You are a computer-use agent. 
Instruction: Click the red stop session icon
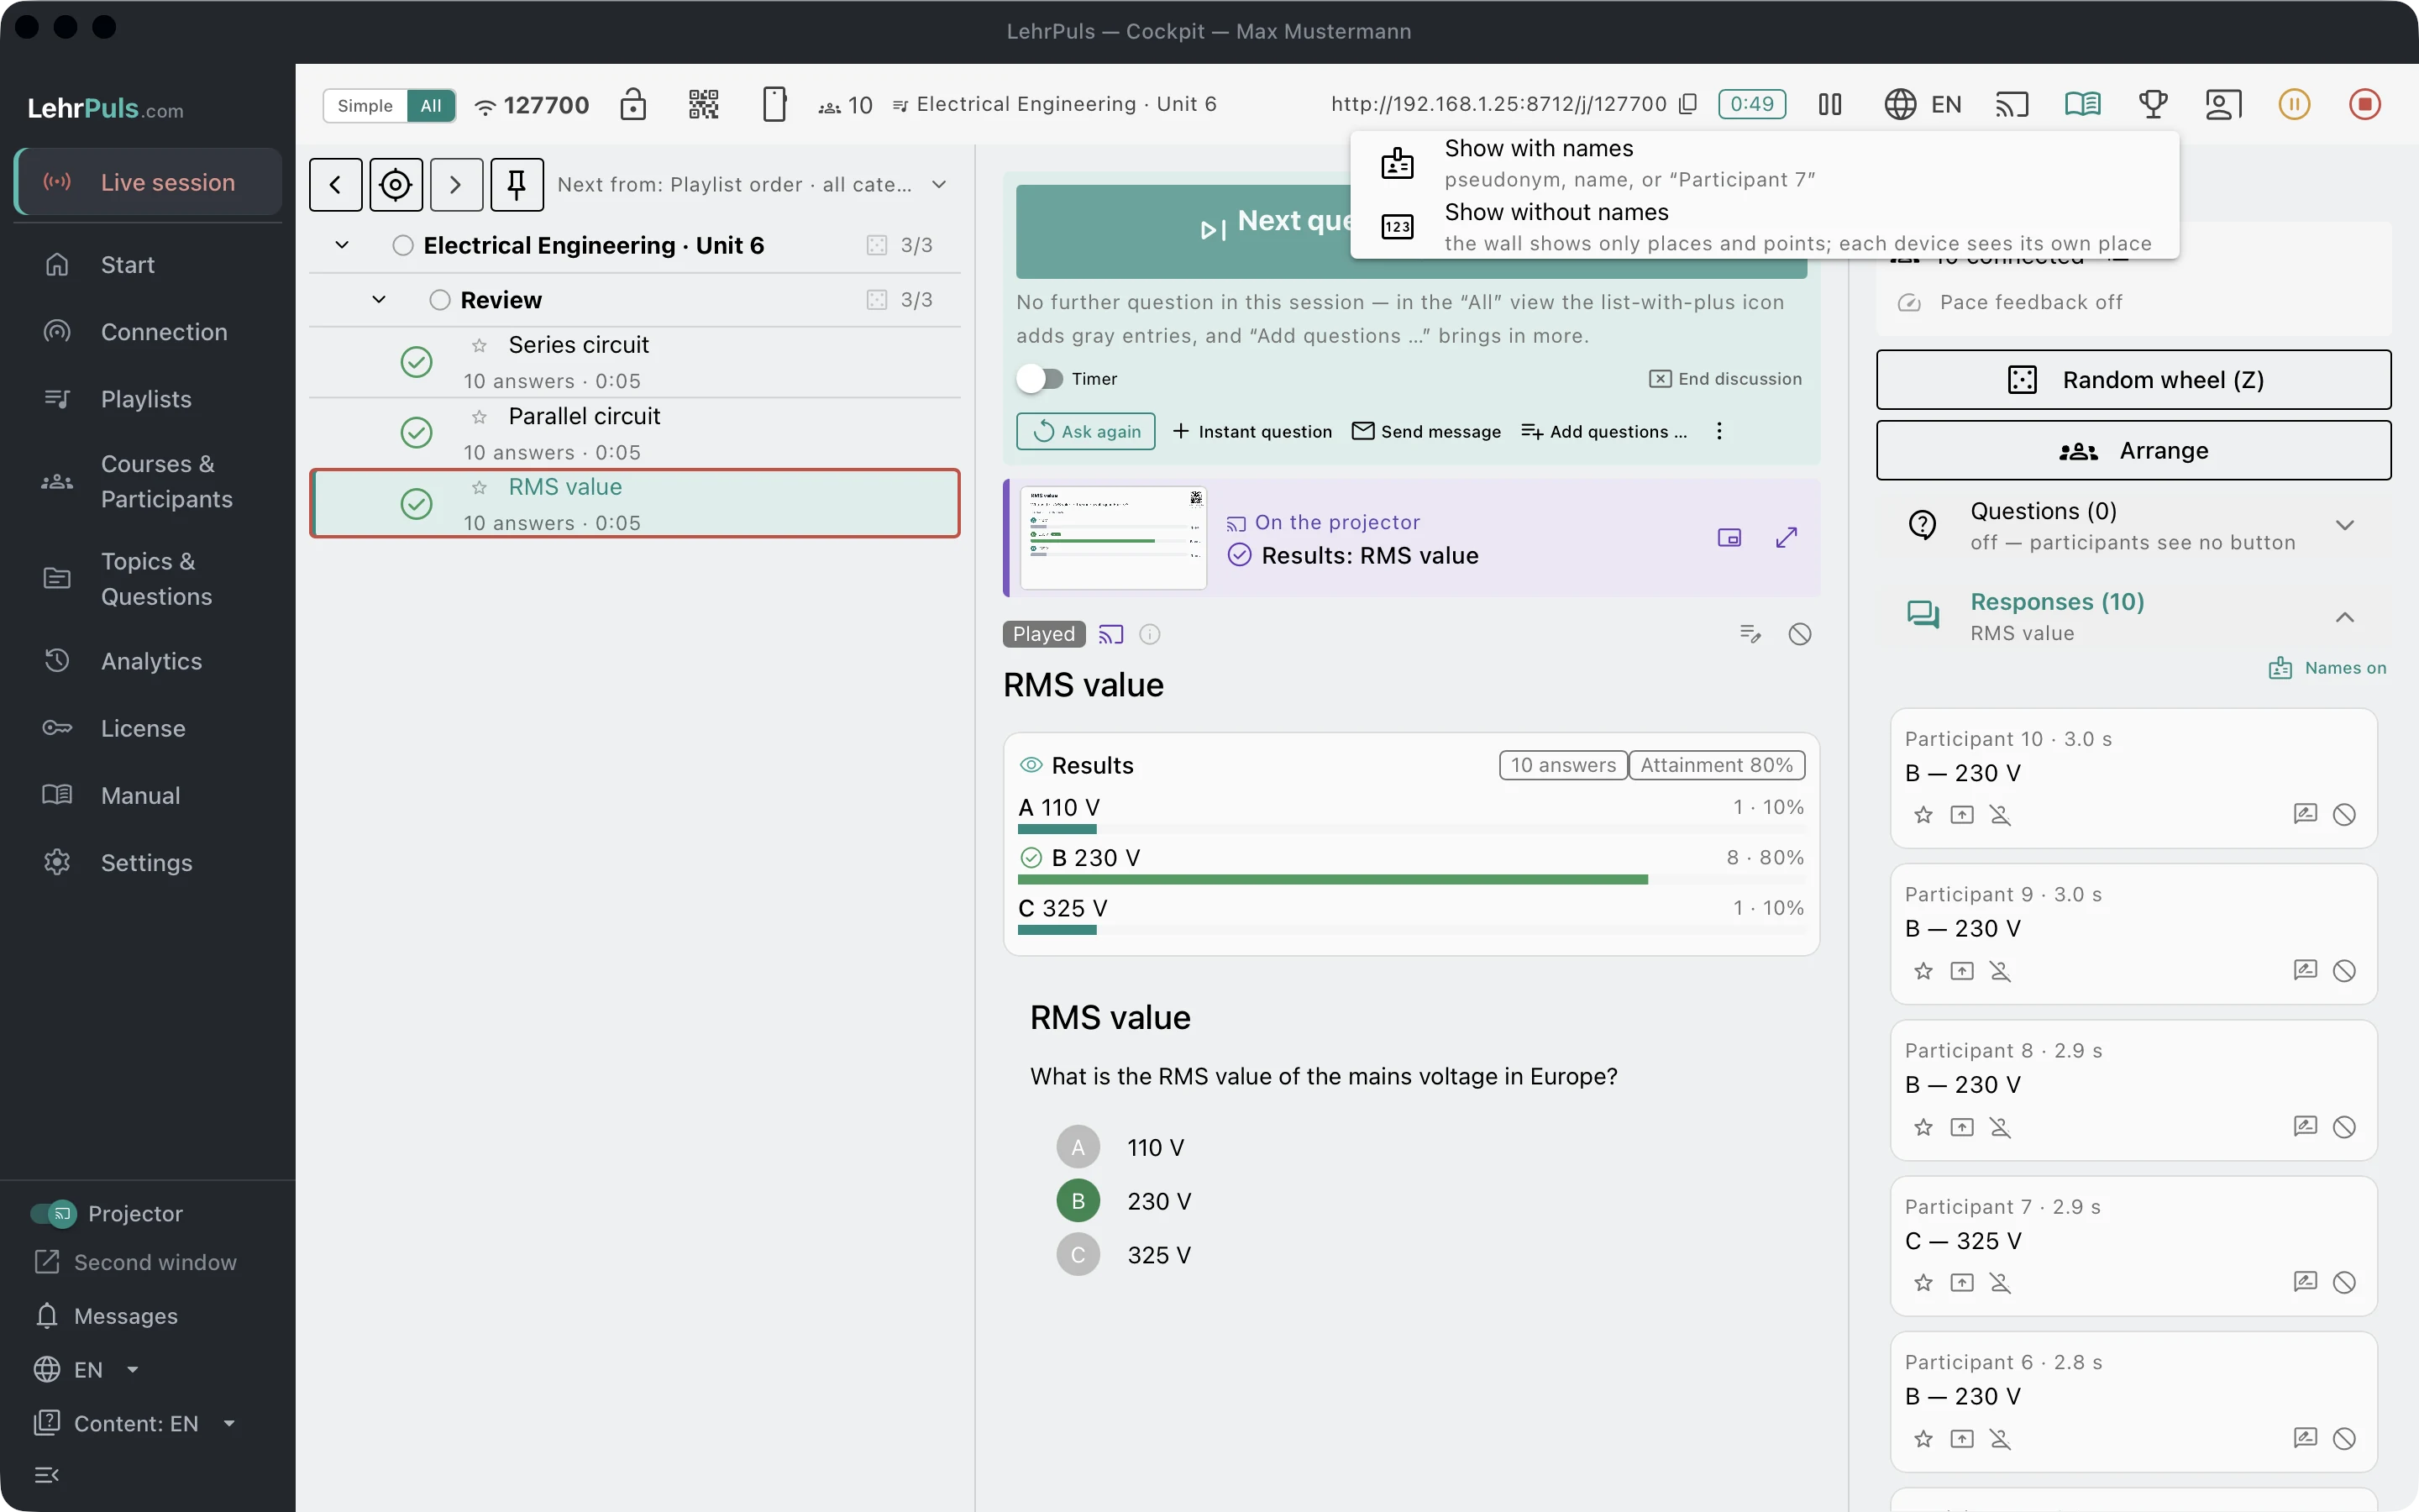(x=2364, y=104)
